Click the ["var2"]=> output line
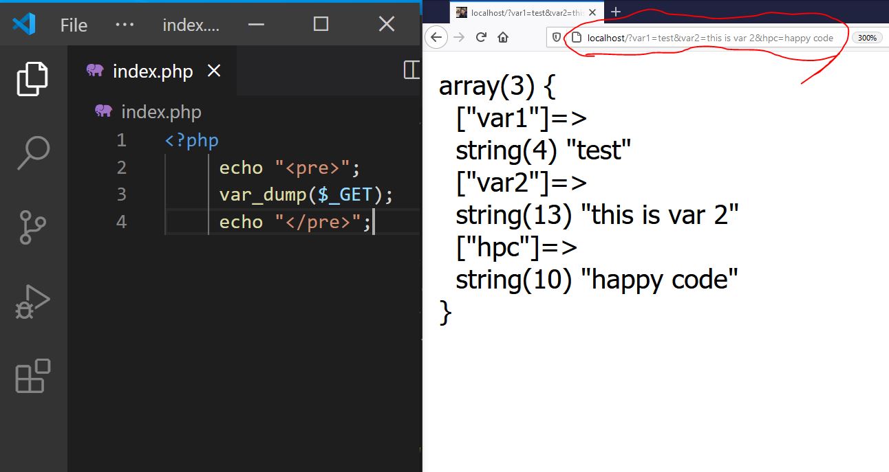 pyautogui.click(x=522, y=183)
